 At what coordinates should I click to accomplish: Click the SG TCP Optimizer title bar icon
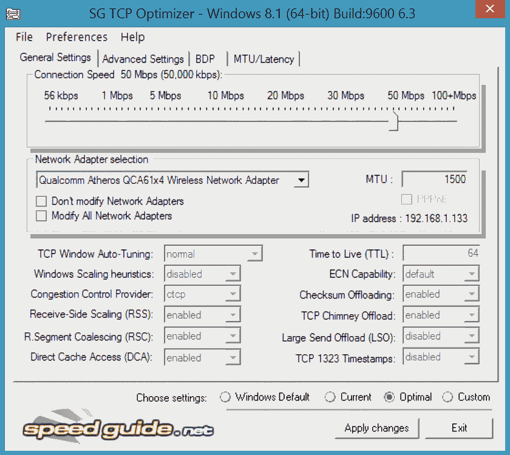(x=13, y=14)
